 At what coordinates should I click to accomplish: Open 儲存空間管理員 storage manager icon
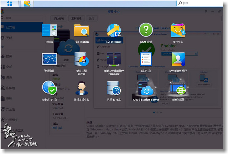(81, 60)
